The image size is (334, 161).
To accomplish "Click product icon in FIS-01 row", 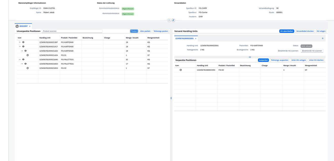I will (28, 55).
